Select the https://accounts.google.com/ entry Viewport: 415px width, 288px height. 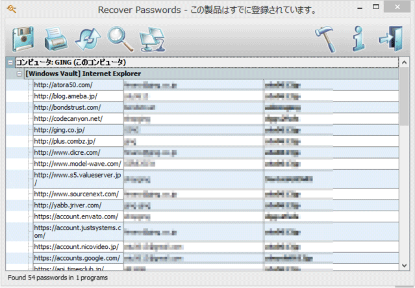click(x=78, y=258)
